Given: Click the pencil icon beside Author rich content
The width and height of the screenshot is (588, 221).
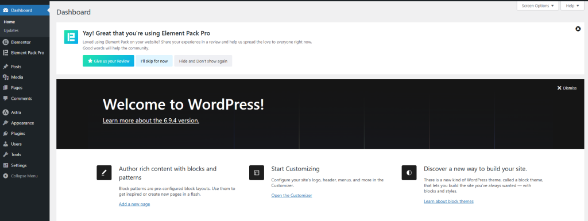Looking at the screenshot, I should pos(104,173).
